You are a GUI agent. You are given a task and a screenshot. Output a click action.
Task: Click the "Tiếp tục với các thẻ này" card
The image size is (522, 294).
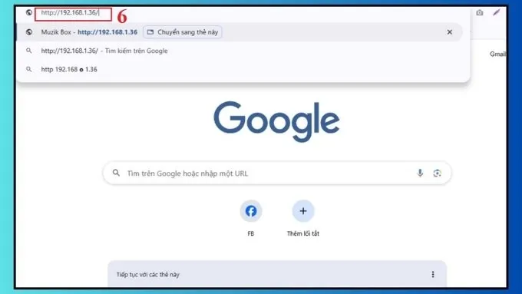(277, 274)
